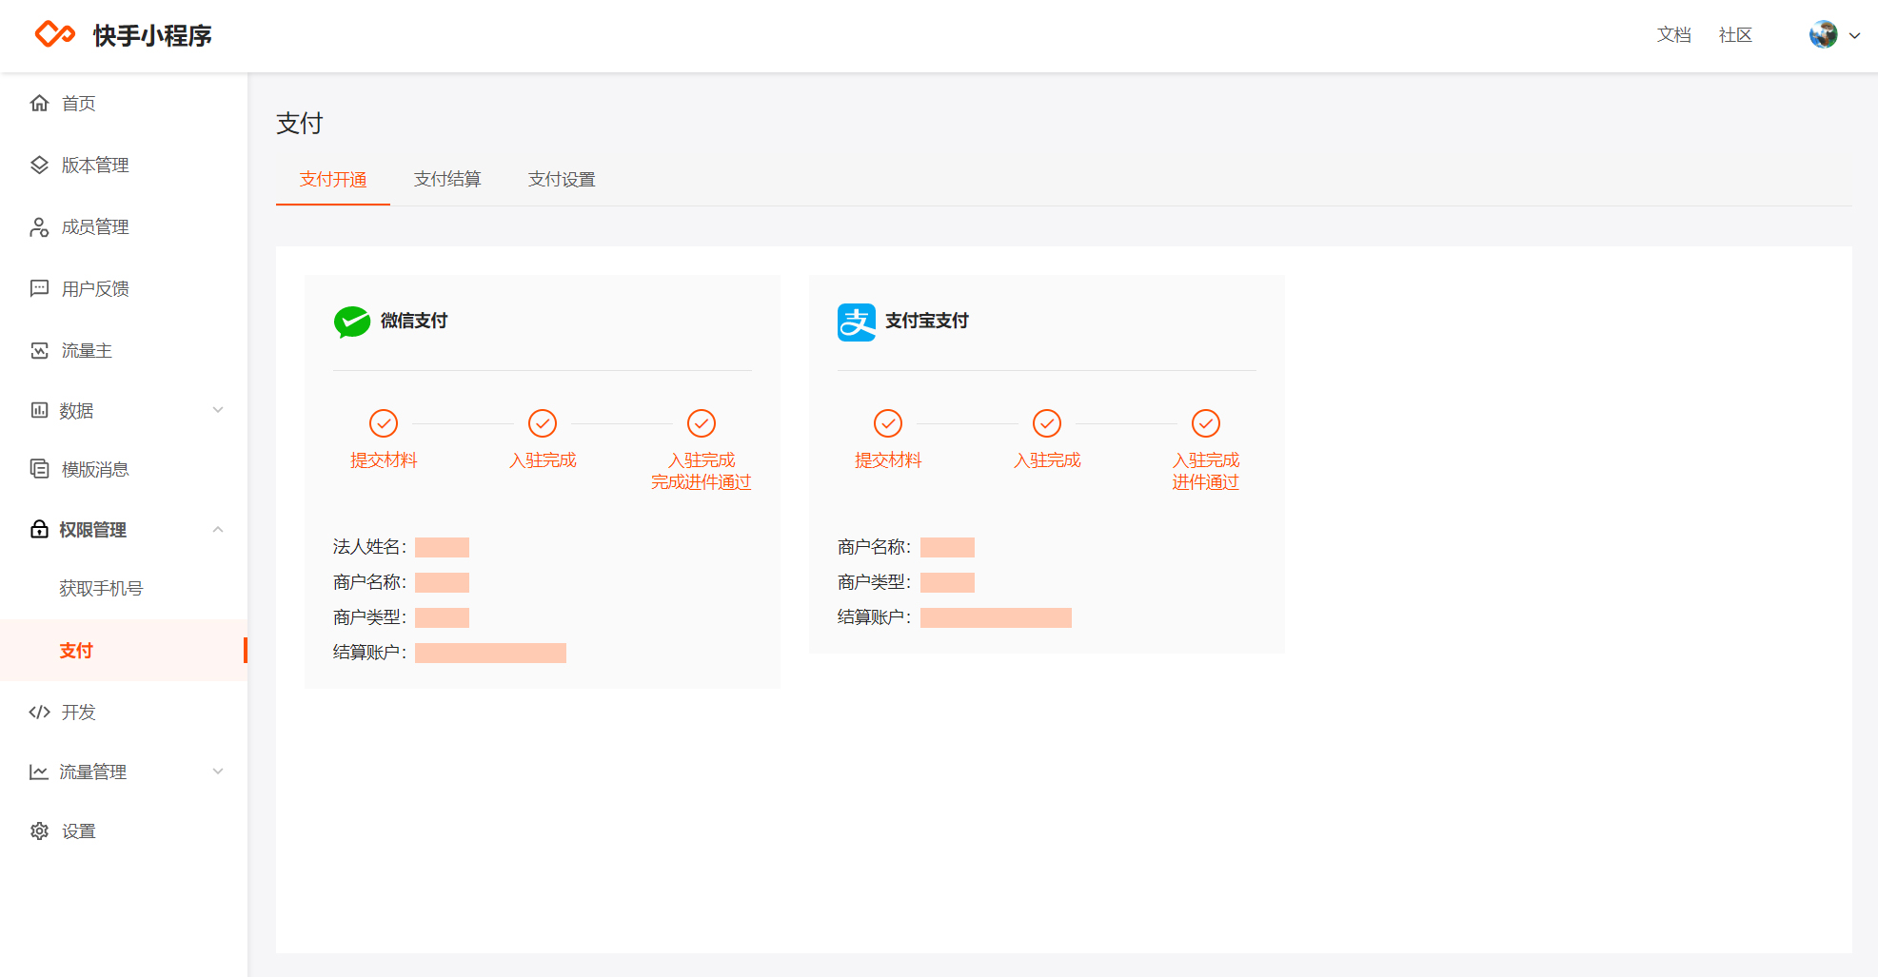Click the person icon beside 成员管理
The height and width of the screenshot is (977, 1878).
coord(39,226)
